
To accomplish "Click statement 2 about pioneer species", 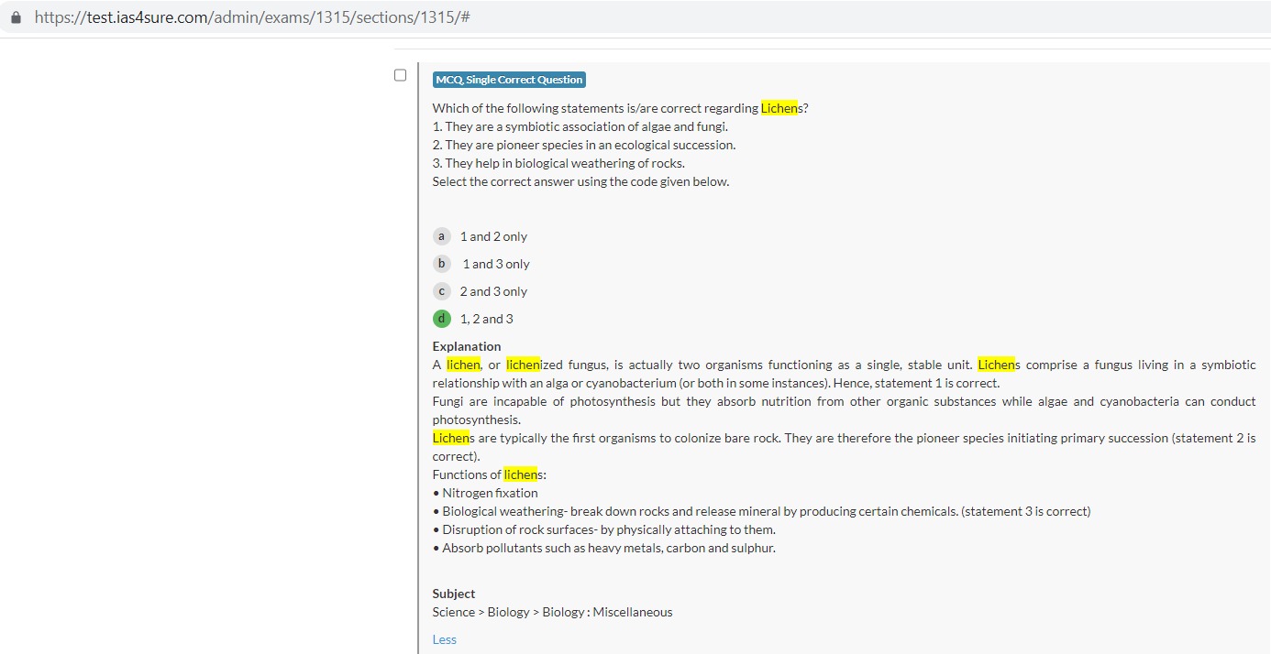I will [584, 145].
